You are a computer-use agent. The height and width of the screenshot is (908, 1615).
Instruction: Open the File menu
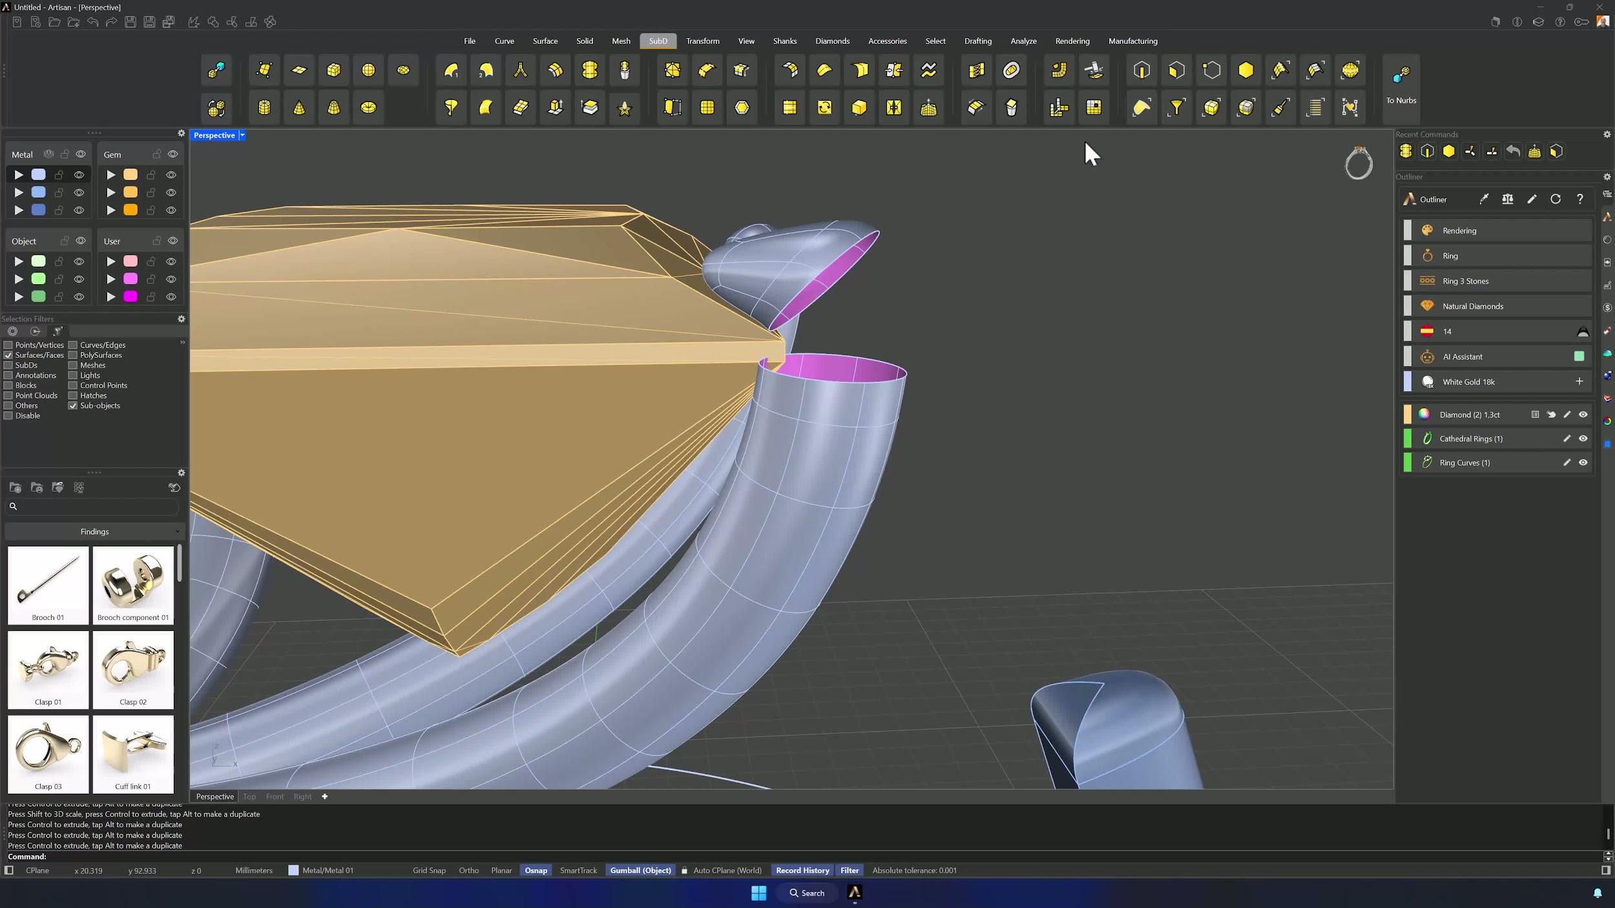click(x=470, y=41)
